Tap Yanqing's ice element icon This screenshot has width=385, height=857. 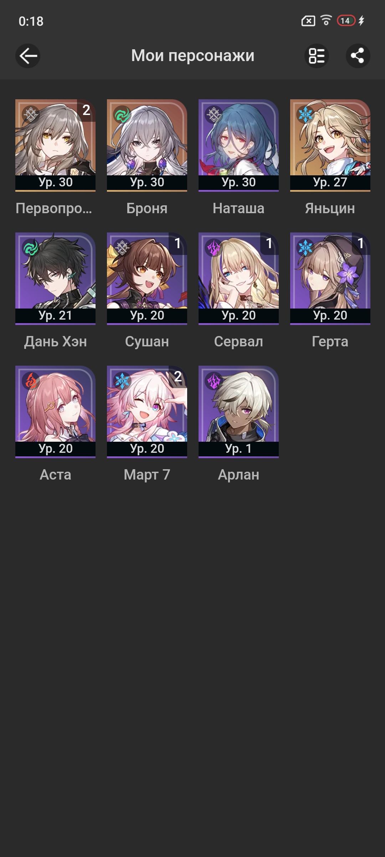(x=306, y=115)
